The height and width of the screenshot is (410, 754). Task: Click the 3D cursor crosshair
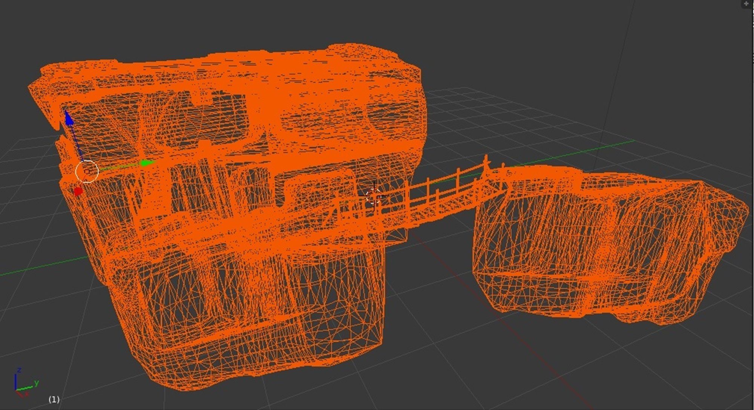point(374,196)
